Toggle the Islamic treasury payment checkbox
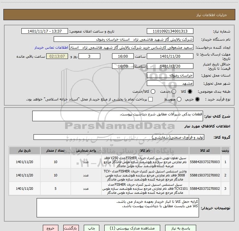The width and height of the screenshot is (239, 231). 151,99
